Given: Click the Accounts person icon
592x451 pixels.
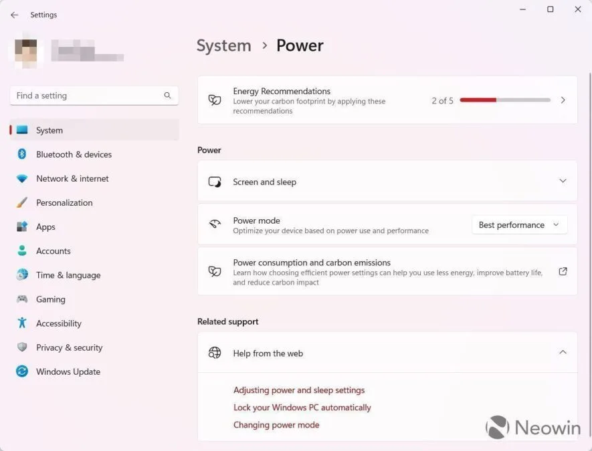Looking at the screenshot, I should coord(22,251).
